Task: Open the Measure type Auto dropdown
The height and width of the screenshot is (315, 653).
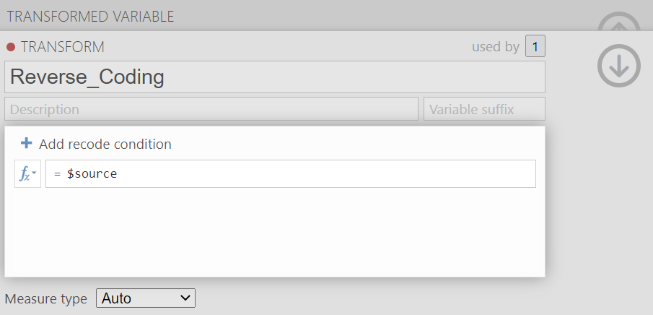Action: point(145,298)
